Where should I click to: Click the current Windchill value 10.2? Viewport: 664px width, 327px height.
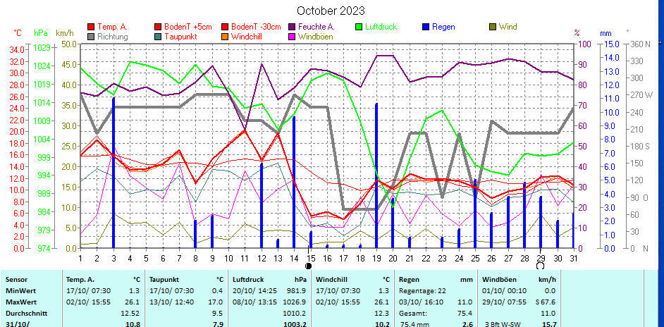click(x=382, y=324)
